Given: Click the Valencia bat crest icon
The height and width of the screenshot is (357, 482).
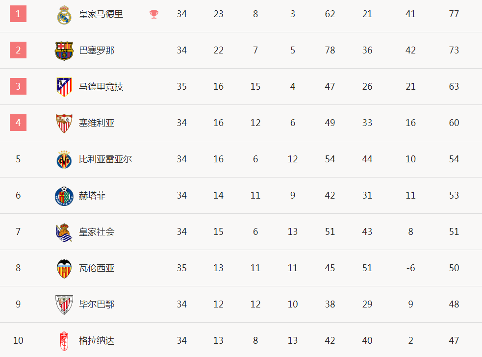Looking at the screenshot, I should tap(64, 268).
